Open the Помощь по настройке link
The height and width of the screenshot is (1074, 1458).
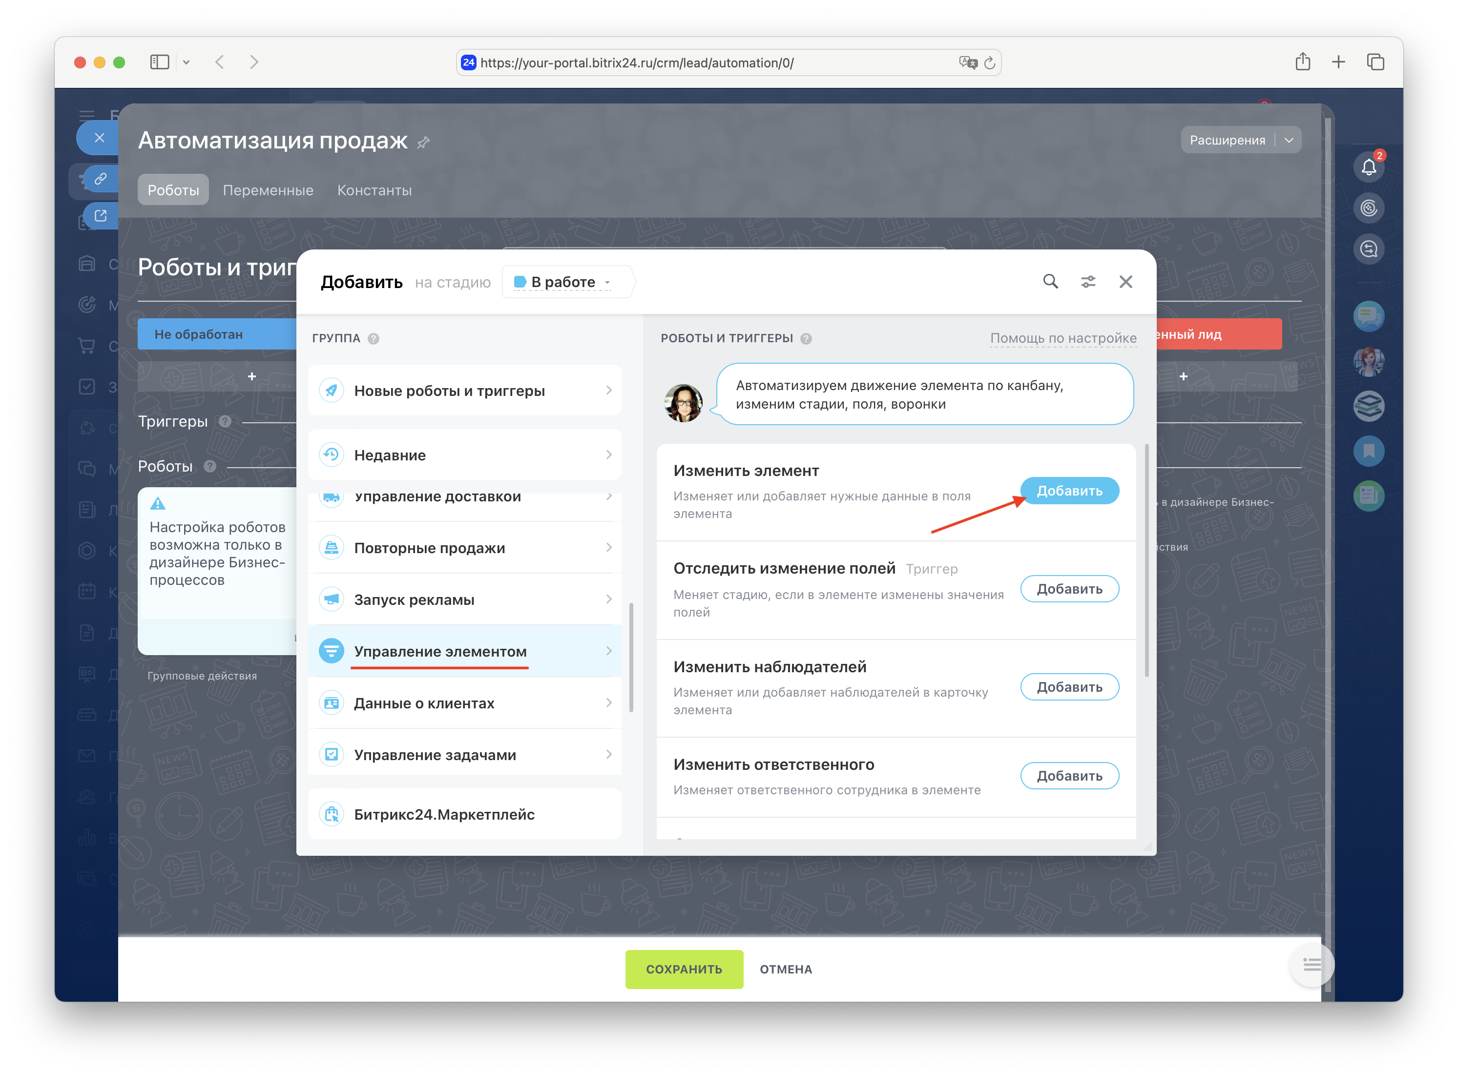1062,338
